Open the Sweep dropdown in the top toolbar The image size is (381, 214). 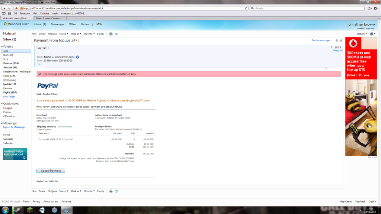tap(64, 34)
